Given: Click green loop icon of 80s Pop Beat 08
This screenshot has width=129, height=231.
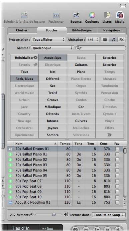Looking at the screenshot, I should pos(10,186).
